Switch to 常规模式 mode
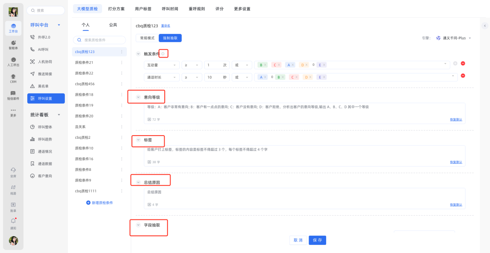Screen dimensions: 490x253 point(147,38)
